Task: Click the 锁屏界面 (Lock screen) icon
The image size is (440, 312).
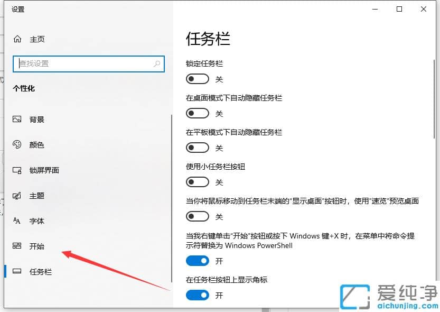Action: pos(17,170)
